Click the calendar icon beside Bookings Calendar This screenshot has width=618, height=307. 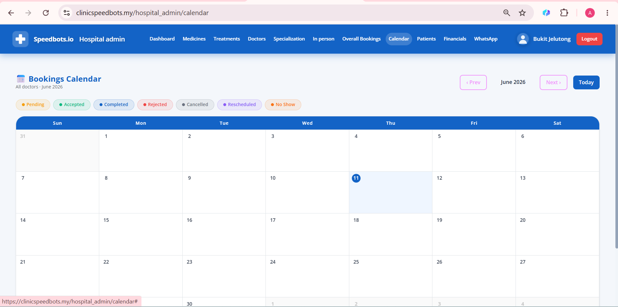[21, 79]
